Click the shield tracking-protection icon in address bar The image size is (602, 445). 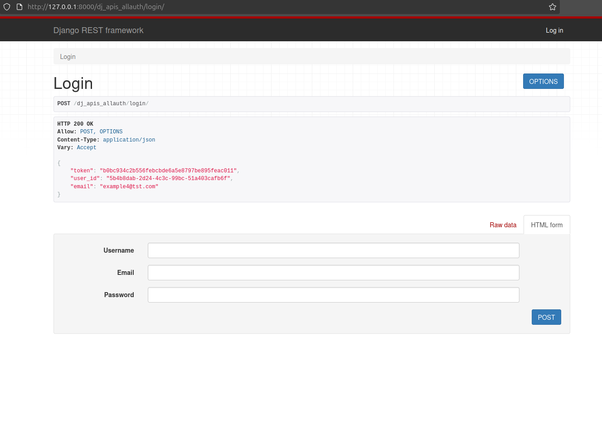pos(7,7)
